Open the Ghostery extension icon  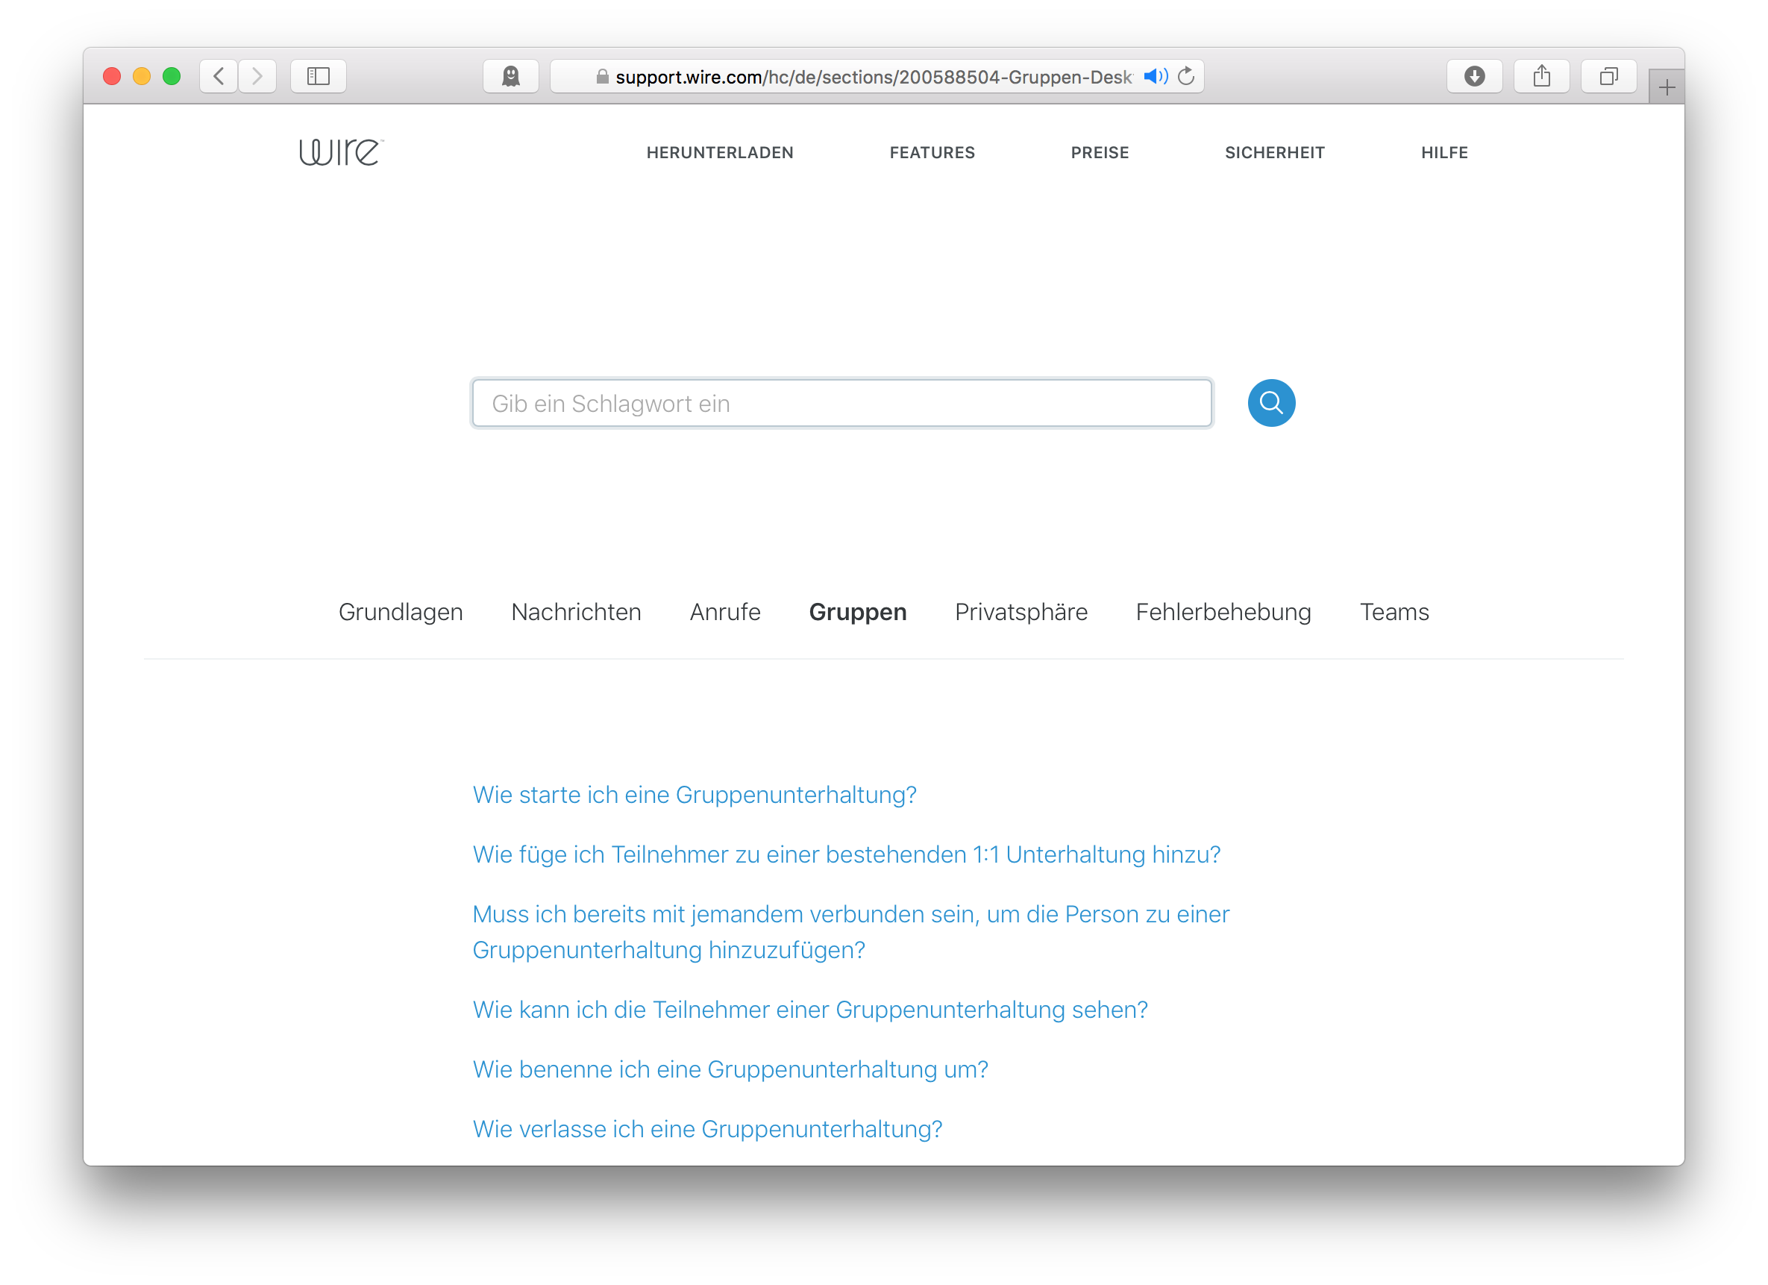pyautogui.click(x=510, y=76)
